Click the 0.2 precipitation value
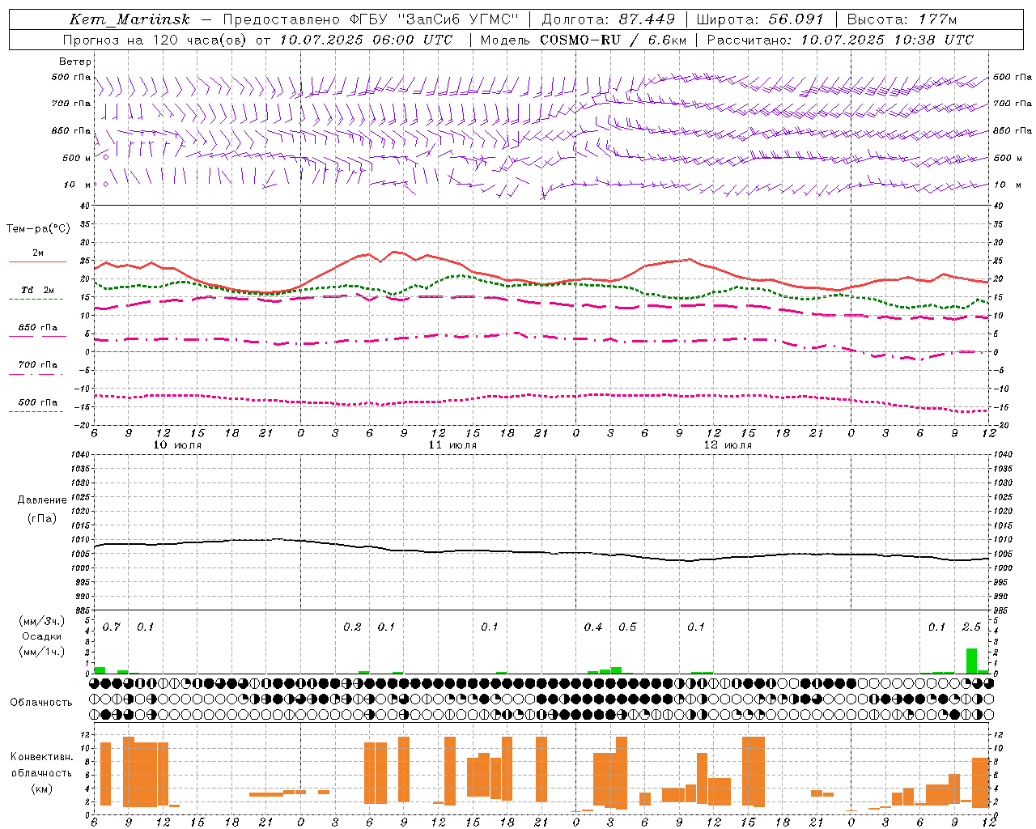Viewport: 1036px width, 829px height. (352, 627)
